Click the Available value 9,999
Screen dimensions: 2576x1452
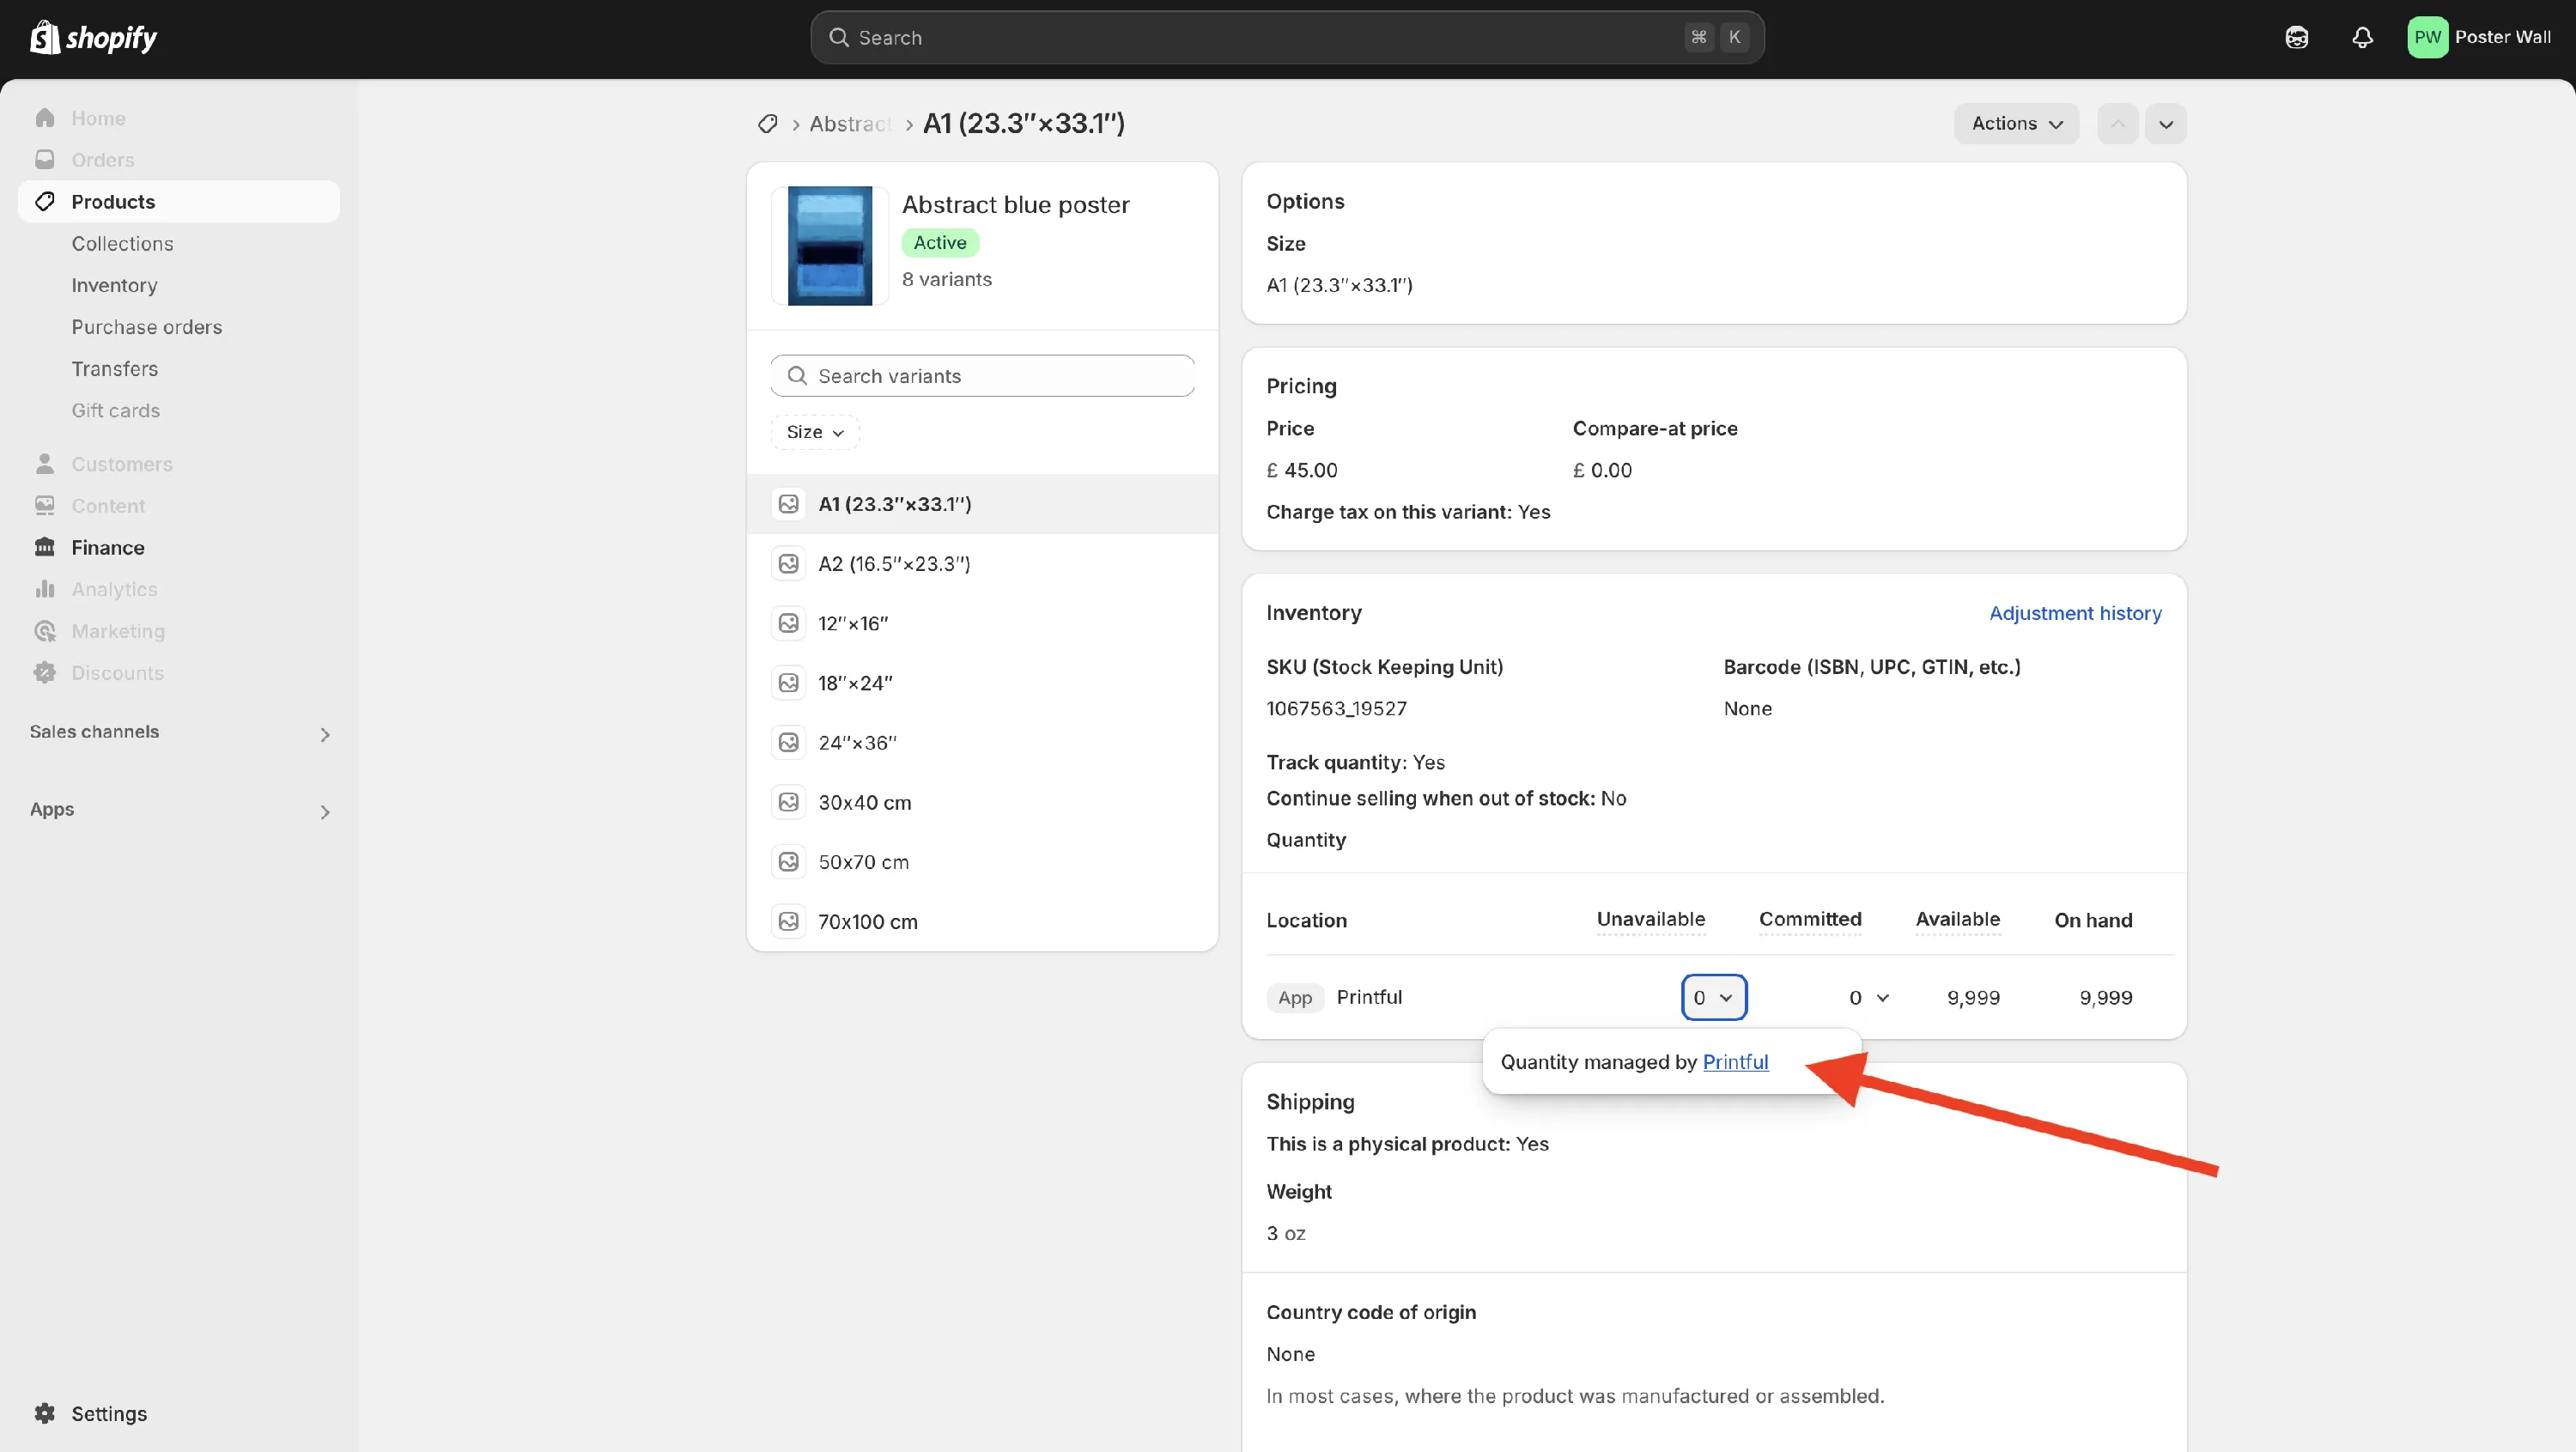[x=1974, y=998]
